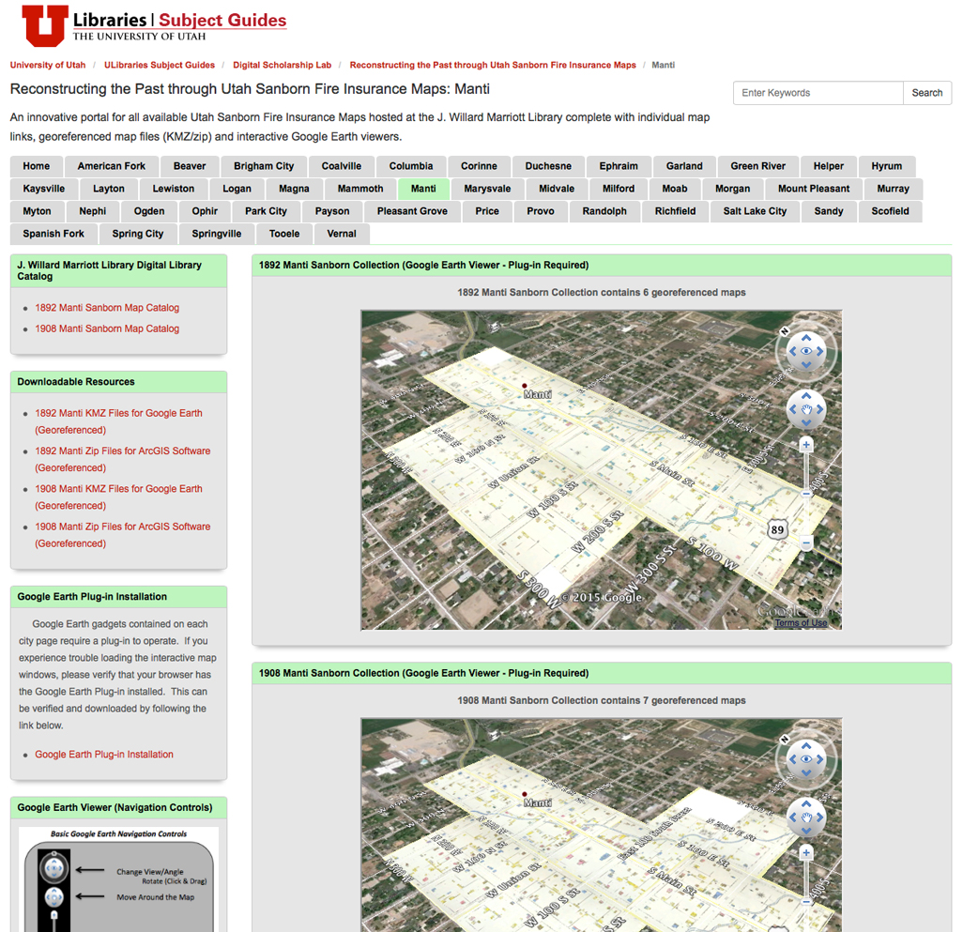Download 1892 Manti Zip Files for ArcGIS

pos(123,459)
